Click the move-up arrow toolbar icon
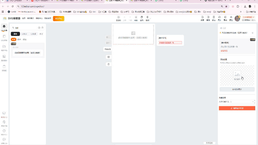The height and width of the screenshot is (145, 258). [x=124, y=18]
